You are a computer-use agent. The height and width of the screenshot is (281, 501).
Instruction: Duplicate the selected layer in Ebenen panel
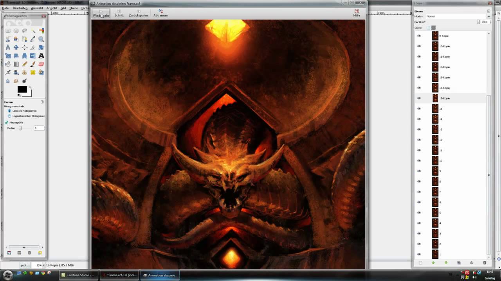tap(459, 263)
